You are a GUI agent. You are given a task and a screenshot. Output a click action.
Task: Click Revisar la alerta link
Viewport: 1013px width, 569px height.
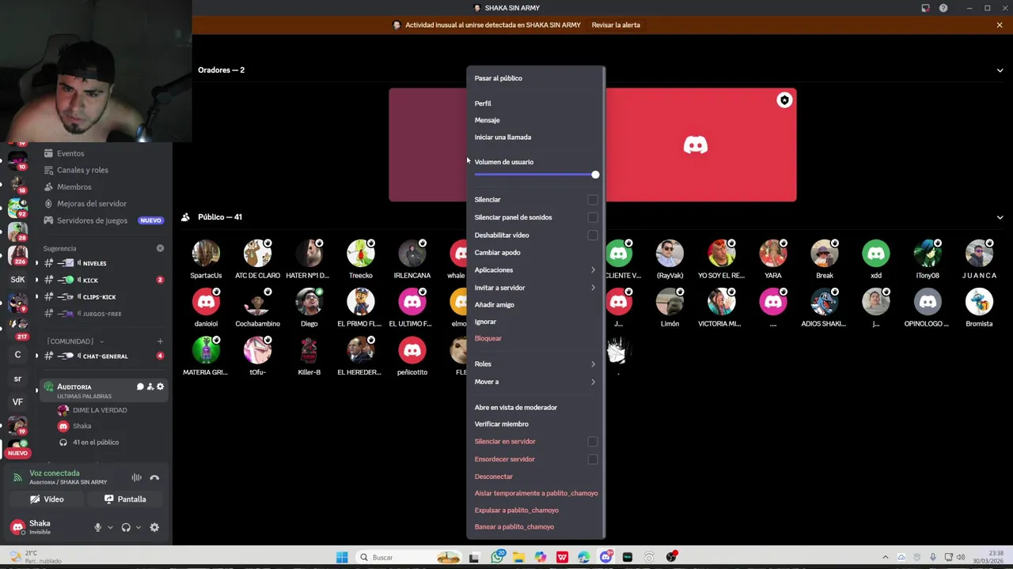point(616,25)
